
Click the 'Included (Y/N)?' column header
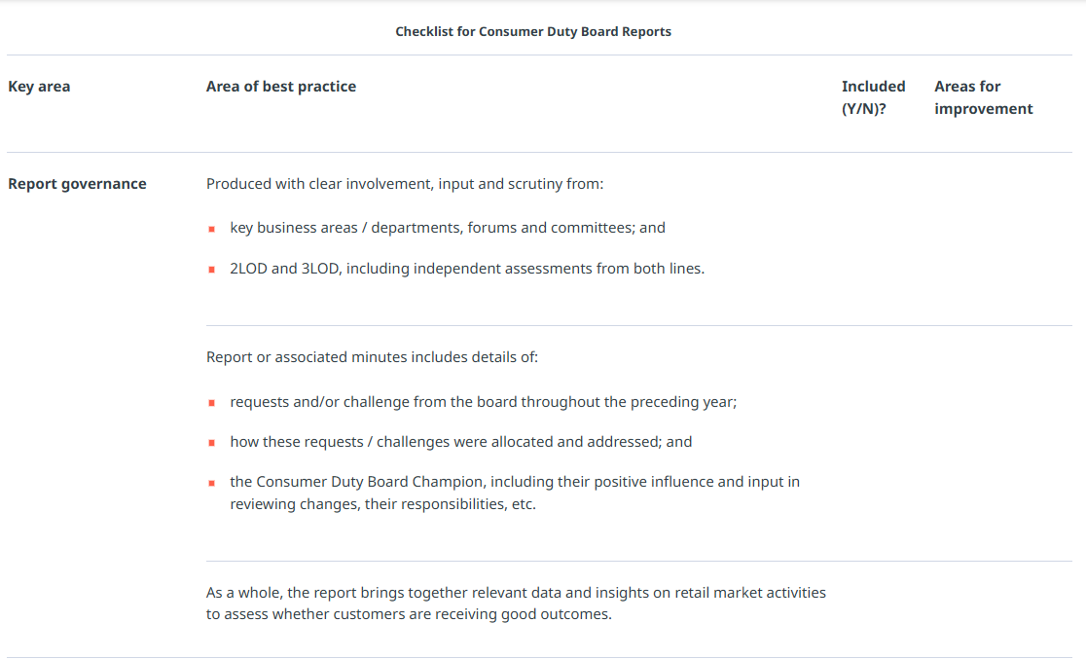tap(873, 97)
